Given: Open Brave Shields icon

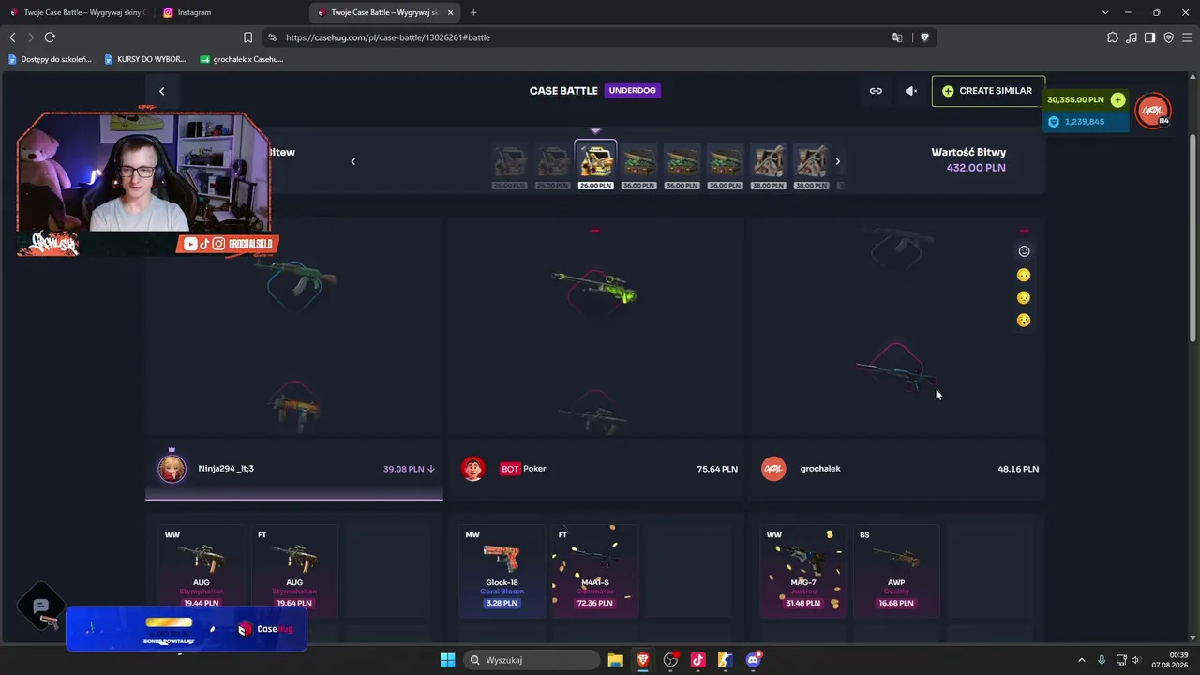Looking at the screenshot, I should (924, 37).
